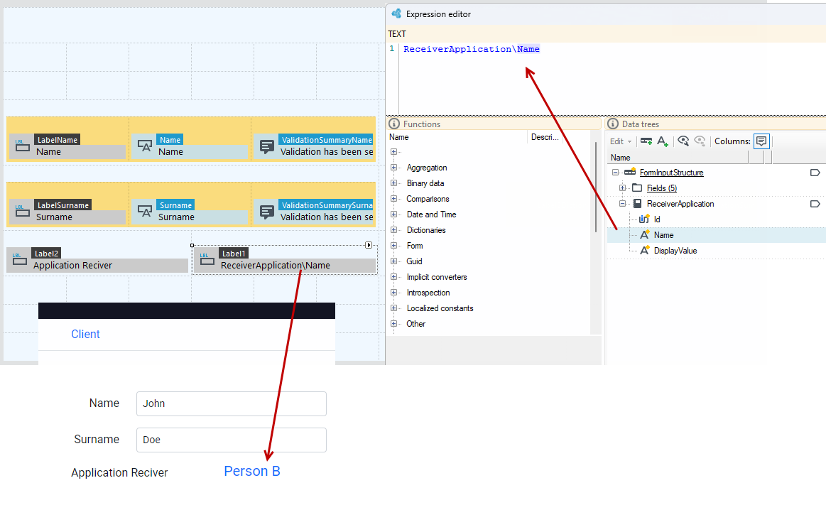Viewport: 826px width, 505px height.
Task: Click the Descri... column header in Functions
Action: coord(545,137)
